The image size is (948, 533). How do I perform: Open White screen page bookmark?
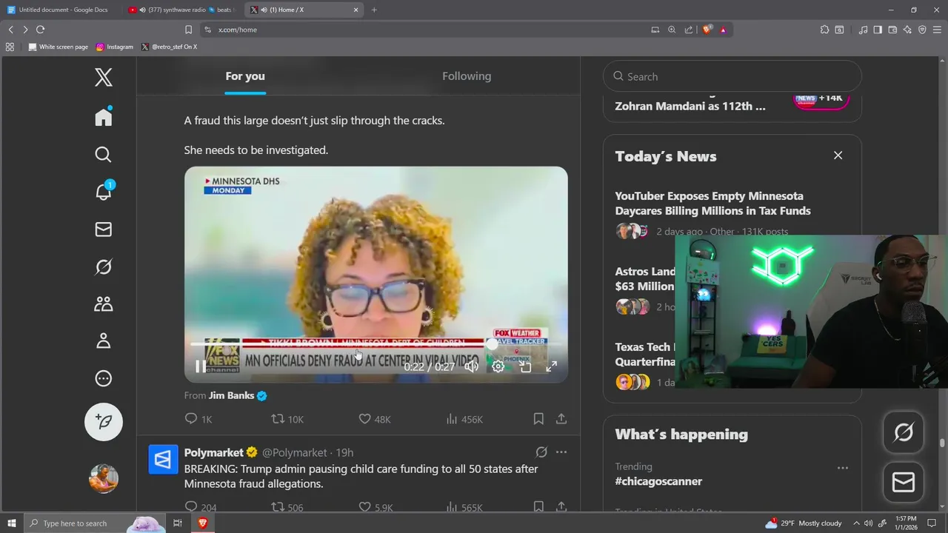(58, 47)
